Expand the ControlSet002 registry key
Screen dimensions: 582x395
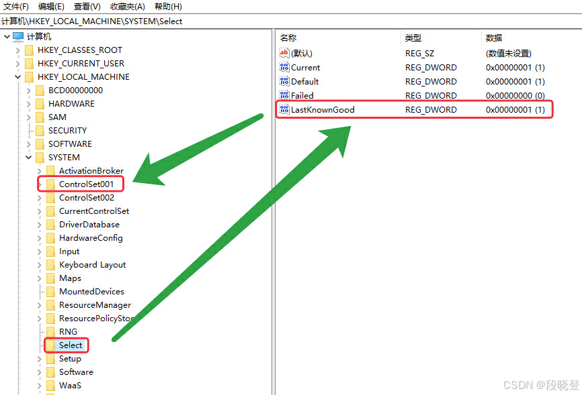(39, 197)
